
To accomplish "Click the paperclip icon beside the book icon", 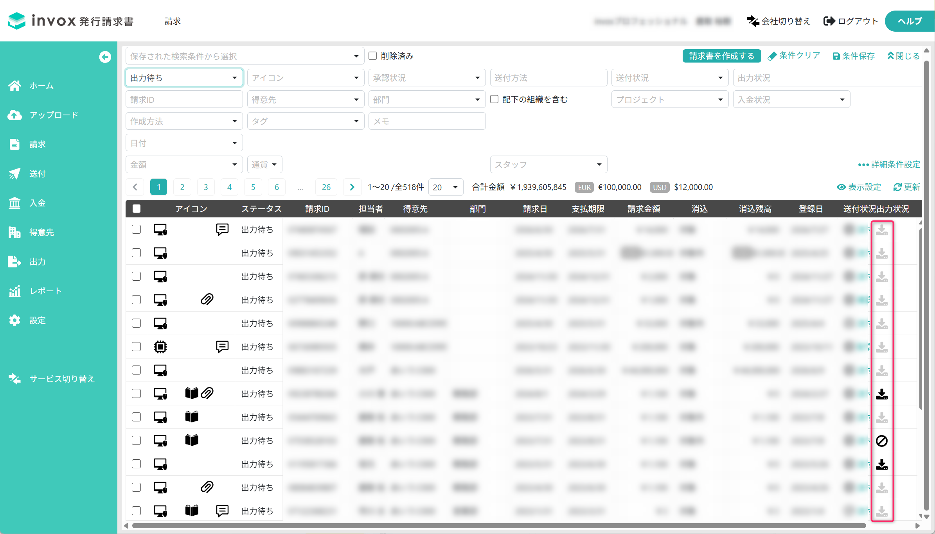I will click(x=207, y=393).
